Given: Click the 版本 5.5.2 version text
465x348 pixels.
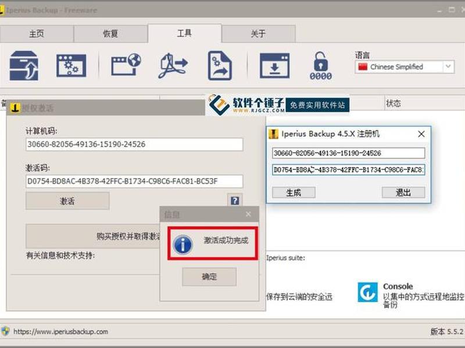Looking at the screenshot, I should (447, 332).
